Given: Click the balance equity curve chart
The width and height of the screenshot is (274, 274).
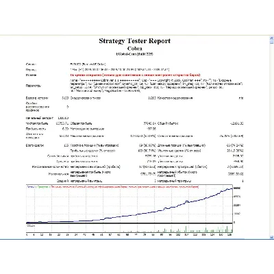Looking at the screenshot, I should coord(129,204).
